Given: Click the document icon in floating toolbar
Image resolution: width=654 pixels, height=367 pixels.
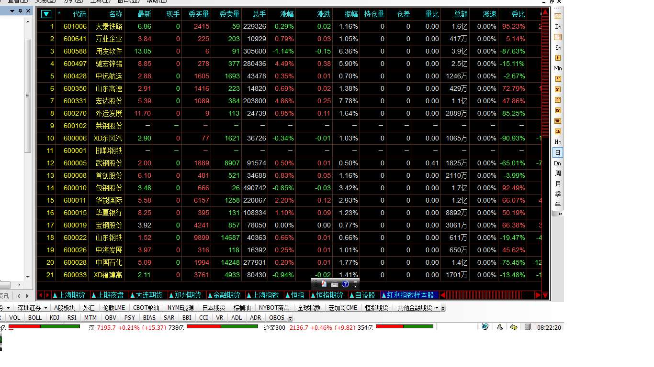Looking at the screenshot, I should pos(325,284).
